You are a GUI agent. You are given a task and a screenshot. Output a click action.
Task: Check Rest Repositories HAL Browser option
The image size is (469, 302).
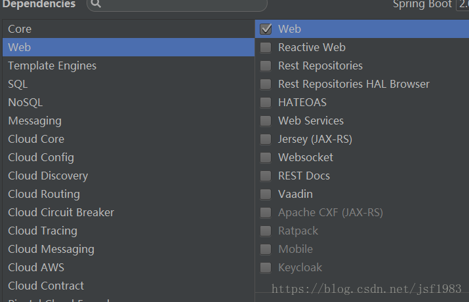pos(266,85)
